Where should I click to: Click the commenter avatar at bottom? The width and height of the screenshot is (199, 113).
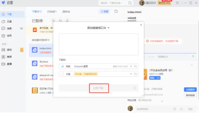coord(130,108)
